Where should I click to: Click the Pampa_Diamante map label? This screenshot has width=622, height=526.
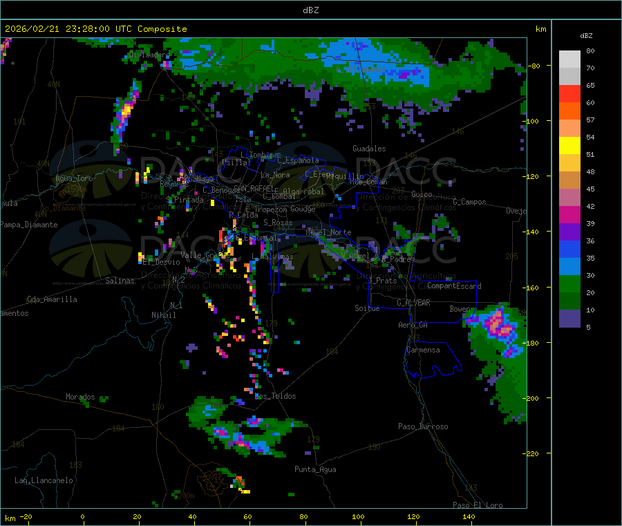pyautogui.click(x=29, y=225)
